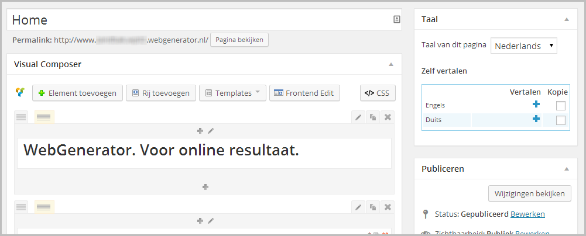Click Bewerken link next to Status
586x236 pixels.
[527, 214]
